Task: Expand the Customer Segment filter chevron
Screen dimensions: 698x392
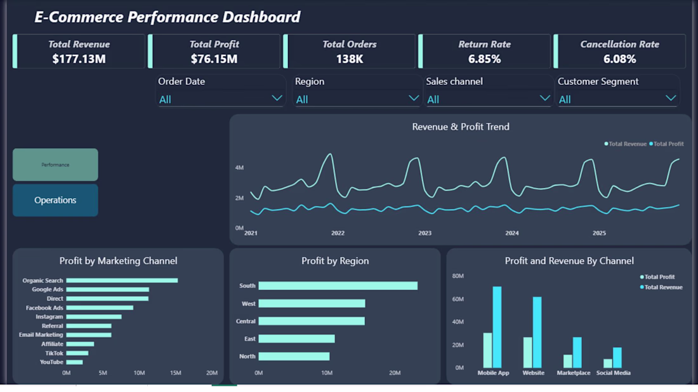Action: (x=671, y=98)
